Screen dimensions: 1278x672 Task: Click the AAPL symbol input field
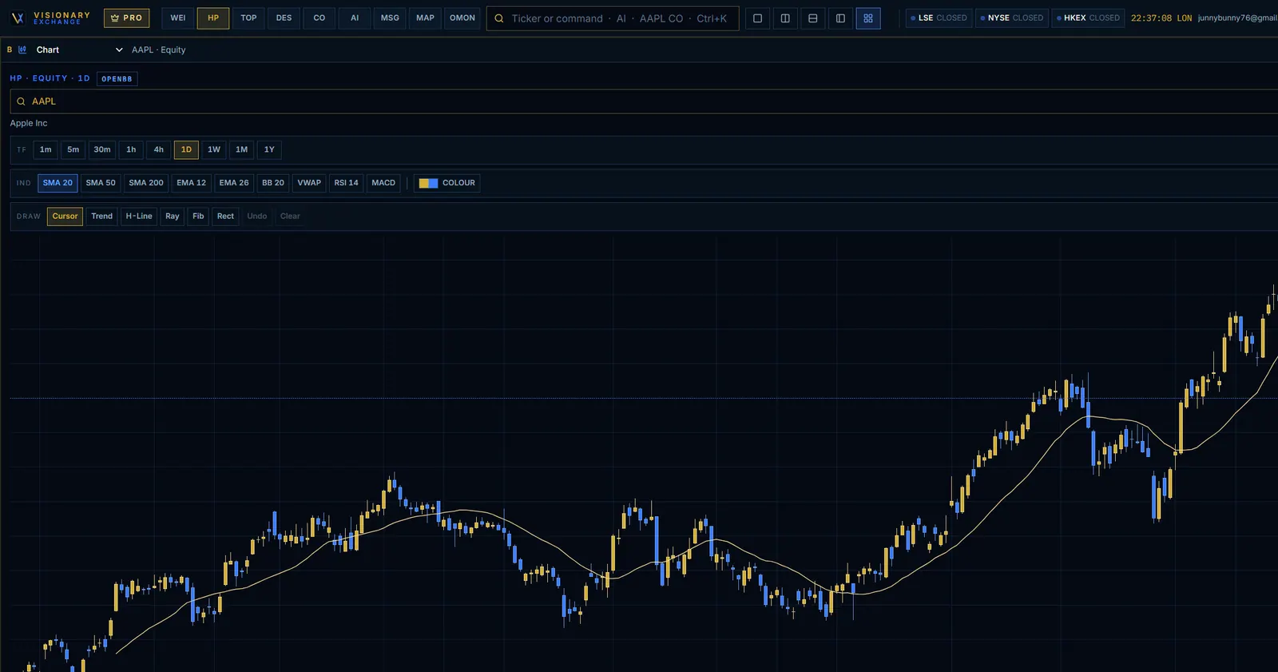tap(644, 101)
